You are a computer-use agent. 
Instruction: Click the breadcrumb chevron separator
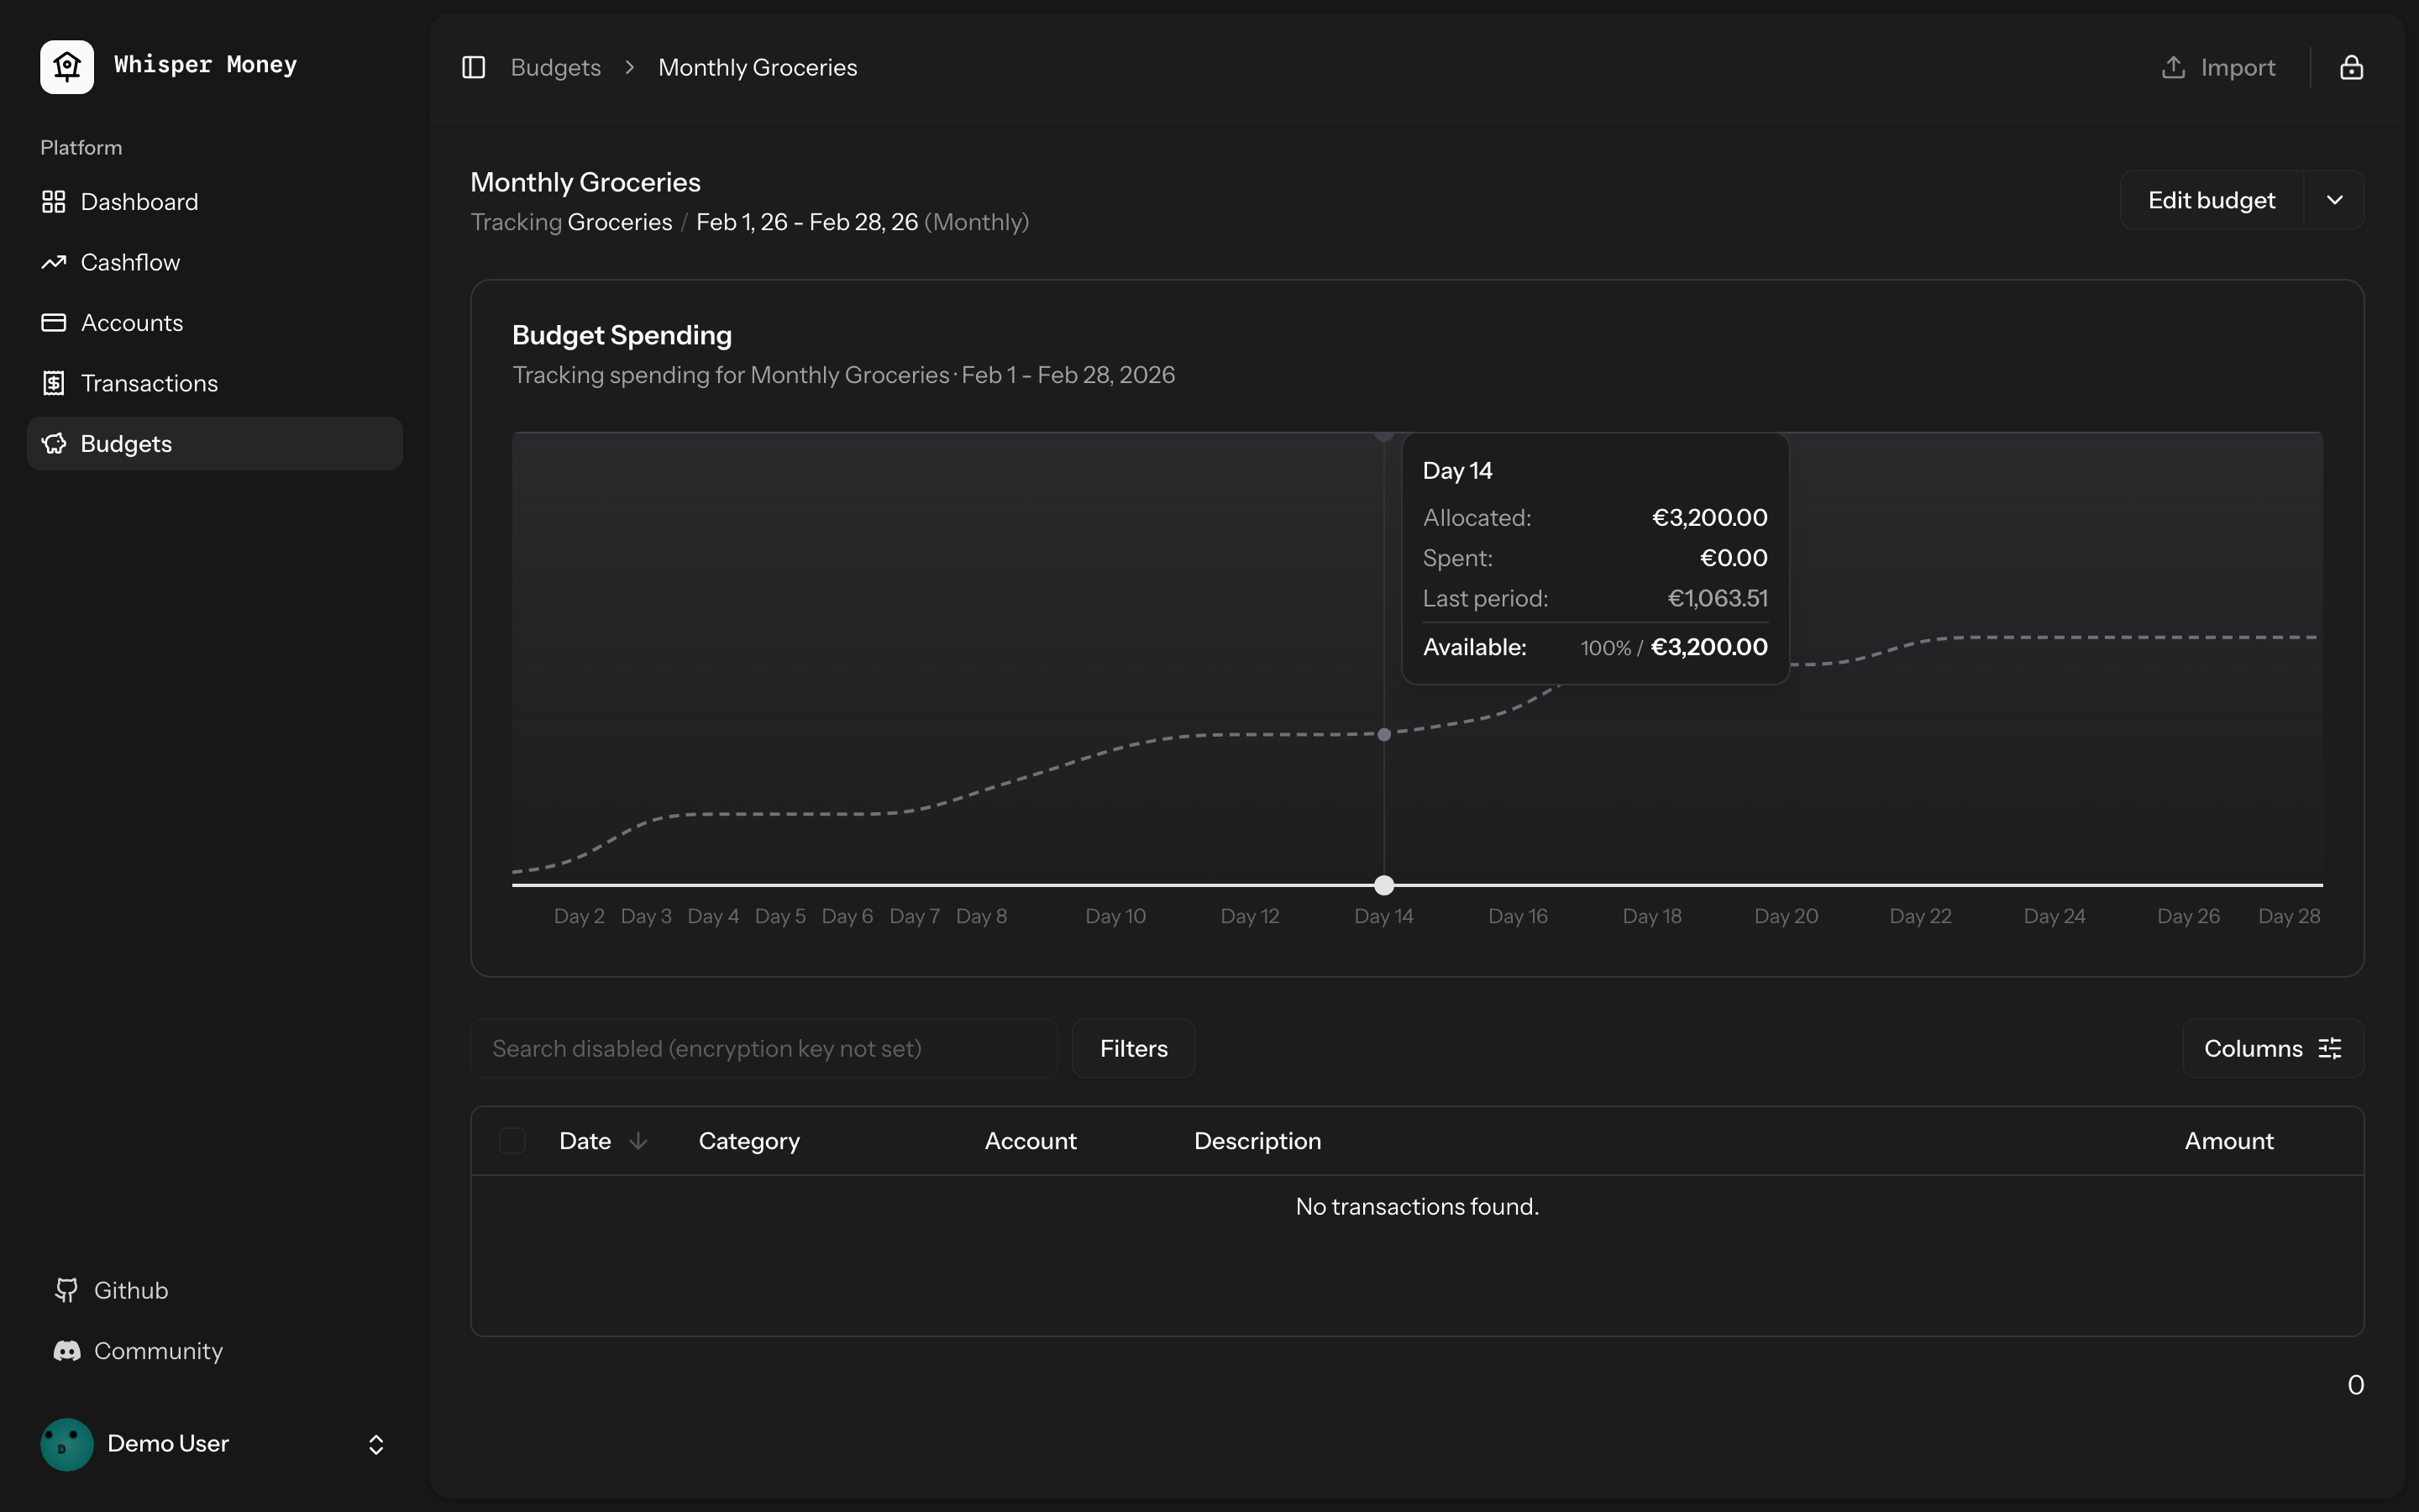[x=630, y=67]
